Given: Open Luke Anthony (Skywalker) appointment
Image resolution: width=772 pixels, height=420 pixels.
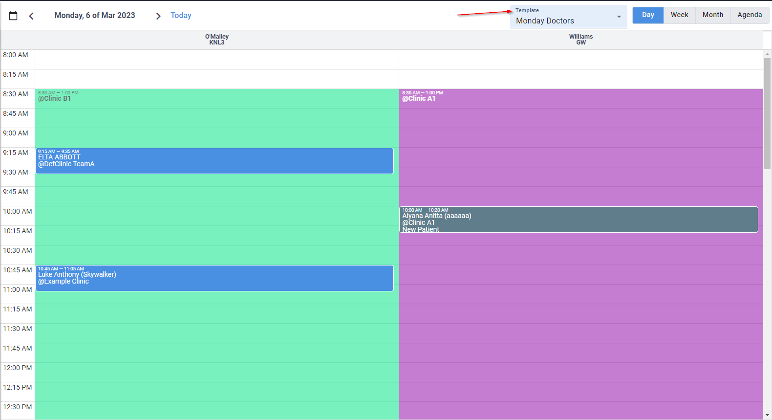Looking at the screenshot, I should 214,278.
